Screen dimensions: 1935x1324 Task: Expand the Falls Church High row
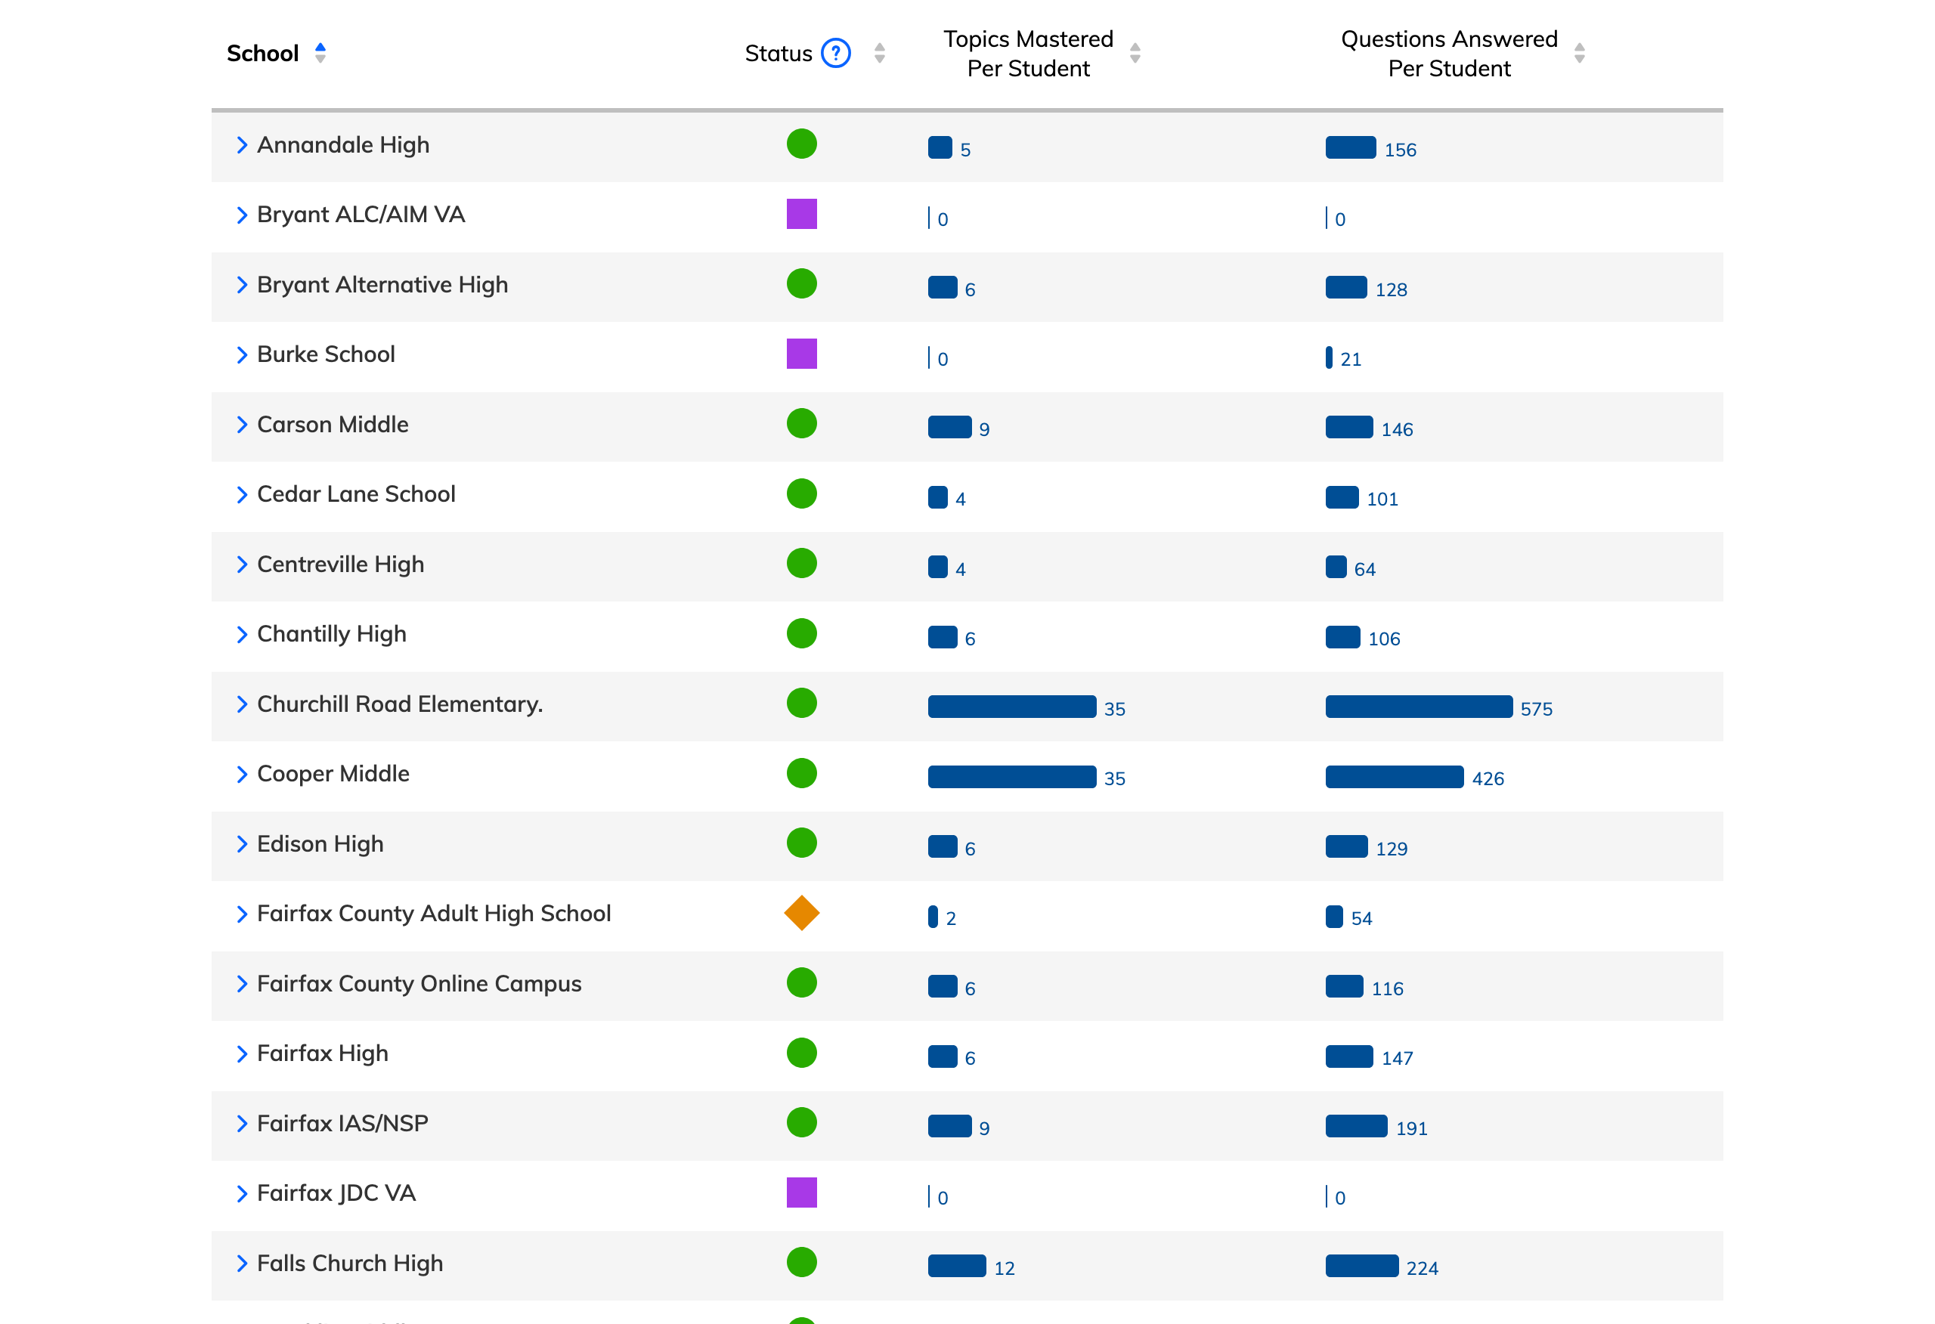coord(243,1264)
